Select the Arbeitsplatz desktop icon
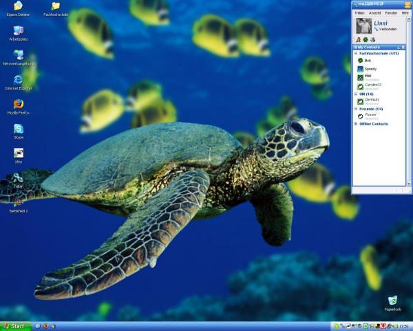 [19, 33]
